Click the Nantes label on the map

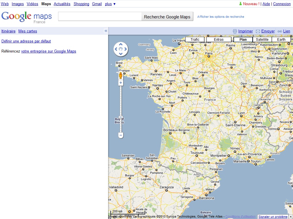(158, 85)
